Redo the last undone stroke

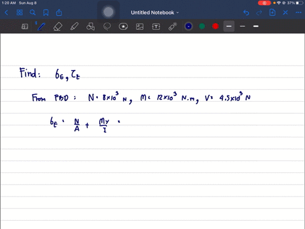coord(259,13)
